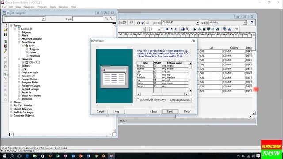Click the Save disk icon in Object Navigator
The height and width of the screenshot is (159, 283).
tap(5, 34)
